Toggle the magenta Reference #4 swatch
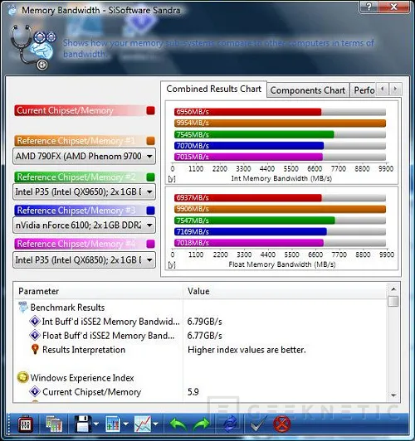The image size is (415, 441). [x=150, y=244]
